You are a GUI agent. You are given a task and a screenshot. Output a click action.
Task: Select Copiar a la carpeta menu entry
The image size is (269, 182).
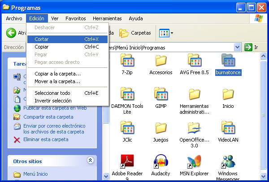tap(57, 73)
